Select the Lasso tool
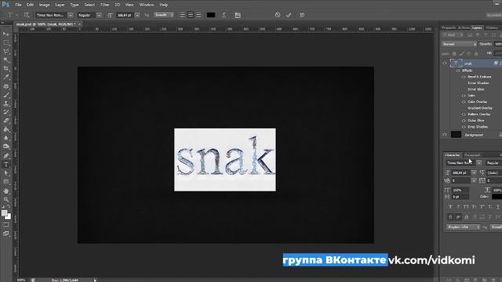The height and width of the screenshot is (282, 502). click(x=6, y=52)
